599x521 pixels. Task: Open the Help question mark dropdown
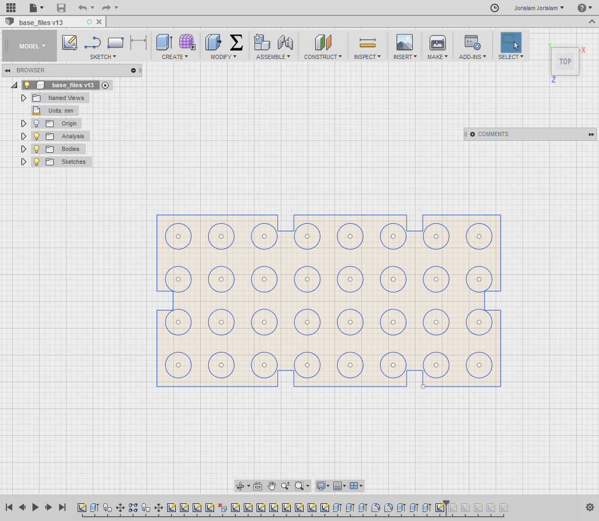[585, 7]
